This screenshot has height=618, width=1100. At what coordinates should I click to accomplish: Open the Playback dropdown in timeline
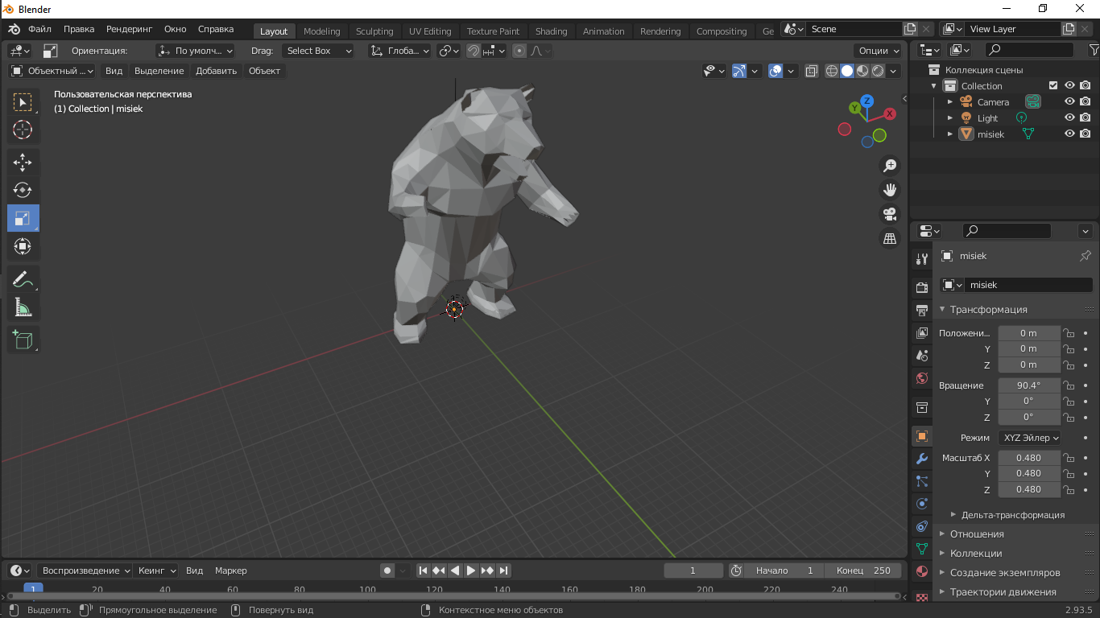point(85,571)
